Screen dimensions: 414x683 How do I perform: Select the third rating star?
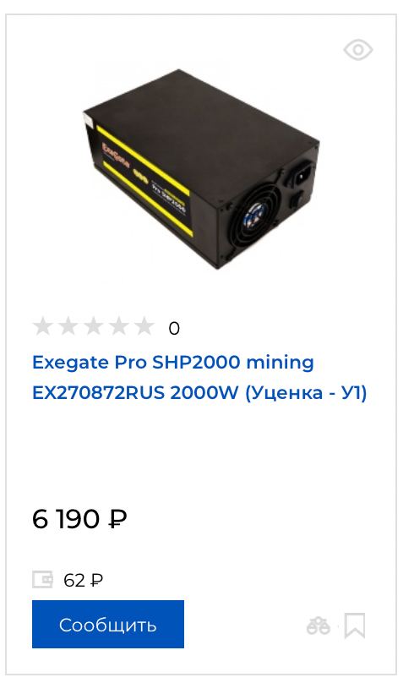tap(93, 326)
